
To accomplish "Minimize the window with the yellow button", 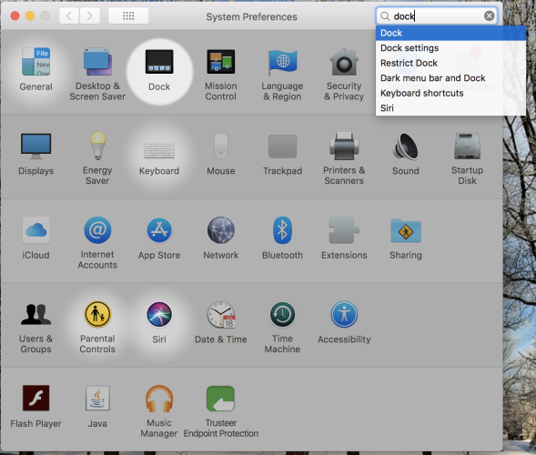I will [30, 15].
